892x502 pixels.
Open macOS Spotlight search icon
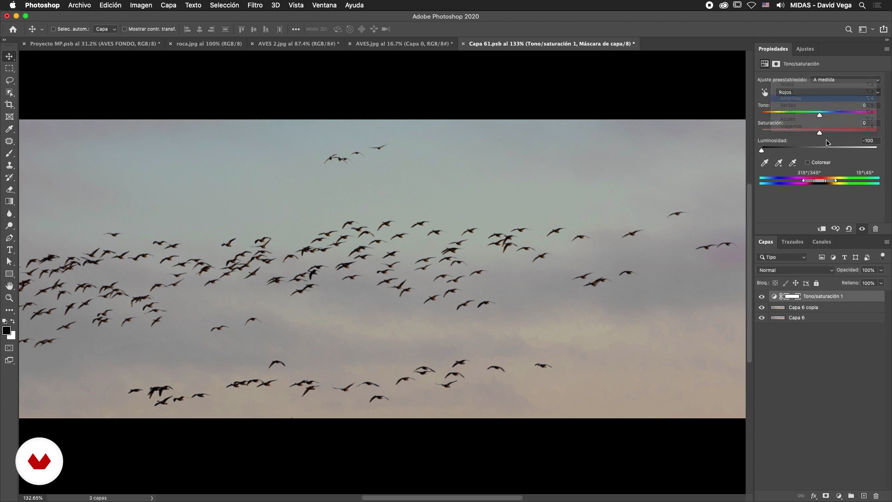[x=862, y=5]
